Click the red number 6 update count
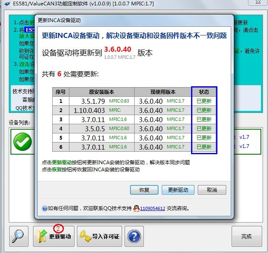This screenshot has width=268, height=253. click(59, 74)
